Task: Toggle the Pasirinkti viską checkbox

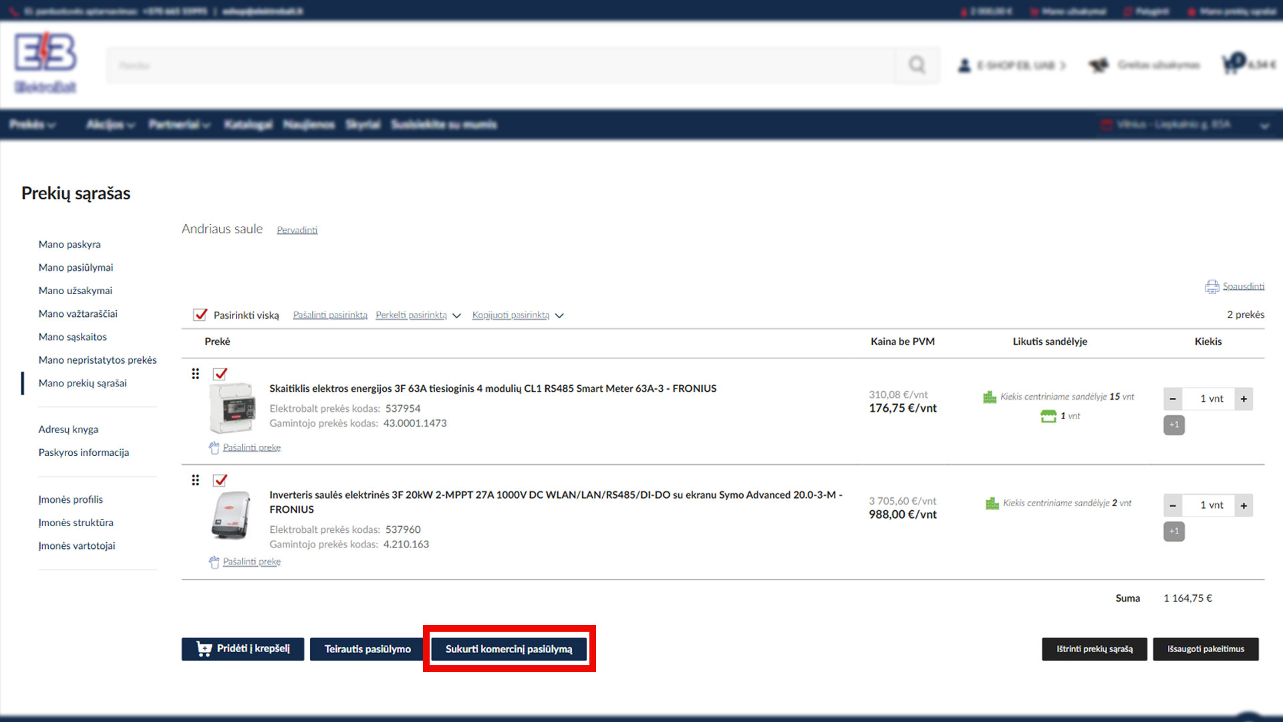Action: coord(200,315)
